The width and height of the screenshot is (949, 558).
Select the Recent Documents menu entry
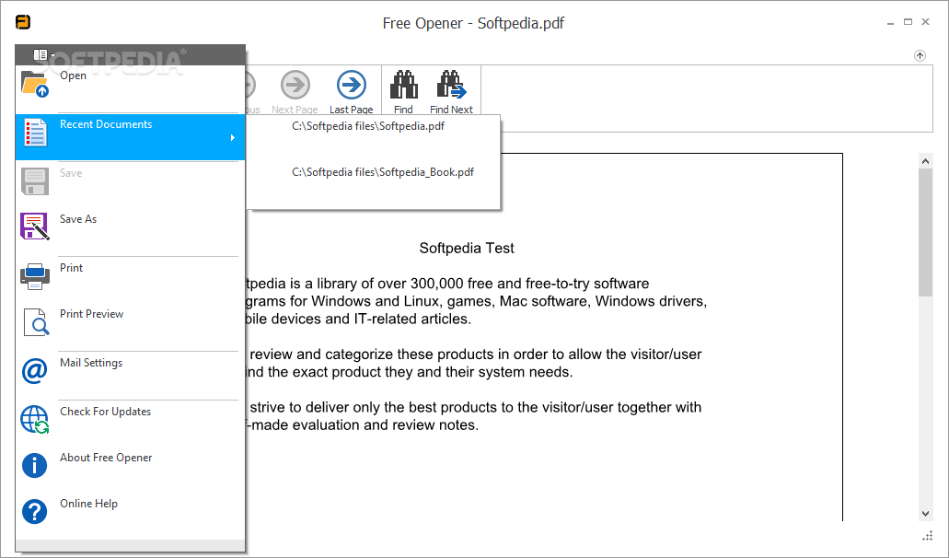[x=130, y=137]
